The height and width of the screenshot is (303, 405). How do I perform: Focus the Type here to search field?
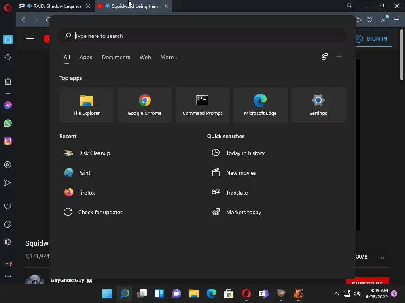click(x=202, y=36)
